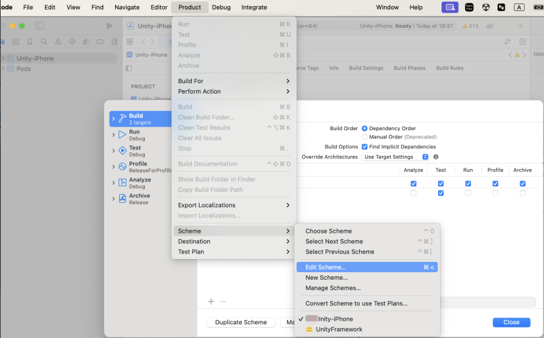Click Unity-iPhone breadcrumb in jump bar
This screenshot has height=338, width=544.
[x=147, y=55]
